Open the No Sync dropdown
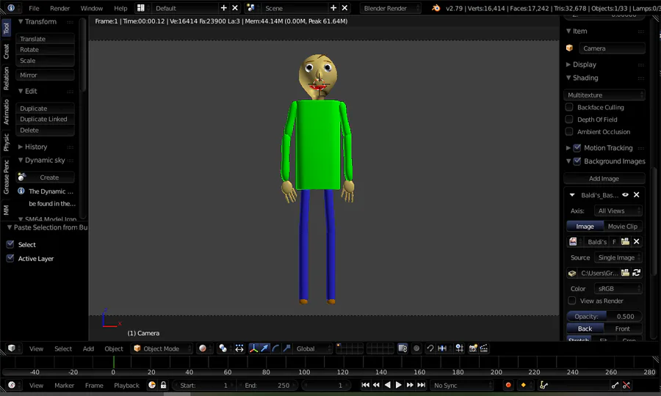The image size is (661, 396). click(x=462, y=385)
